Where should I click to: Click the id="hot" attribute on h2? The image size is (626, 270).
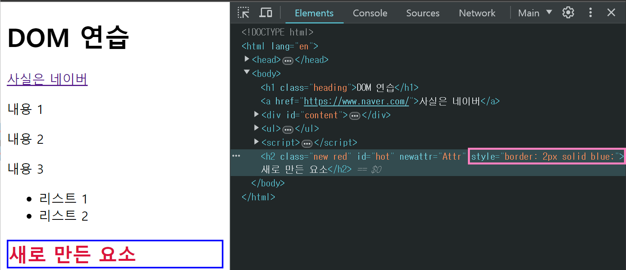tap(376, 157)
